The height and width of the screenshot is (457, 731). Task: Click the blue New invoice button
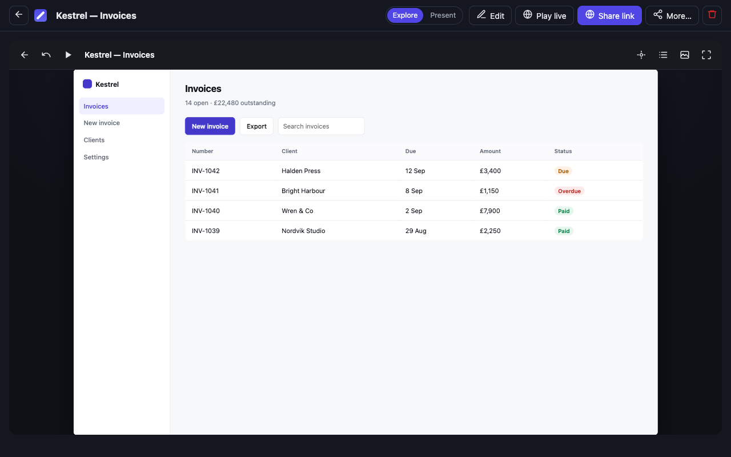(210, 126)
